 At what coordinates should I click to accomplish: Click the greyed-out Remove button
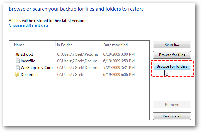(172, 105)
